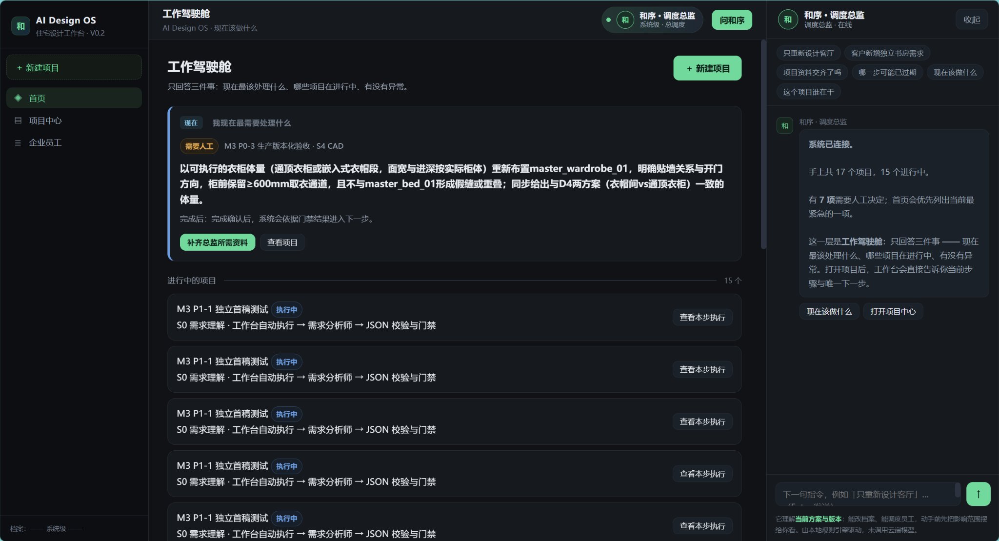The image size is (999, 541).
Task: Select the 这个项目谁在干 chip
Action: pyautogui.click(x=808, y=92)
